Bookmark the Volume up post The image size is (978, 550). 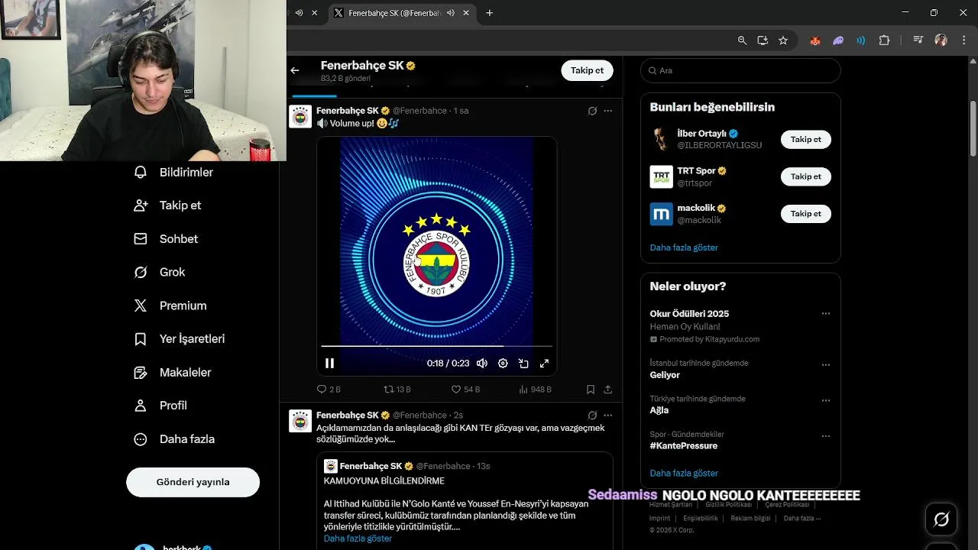591,390
